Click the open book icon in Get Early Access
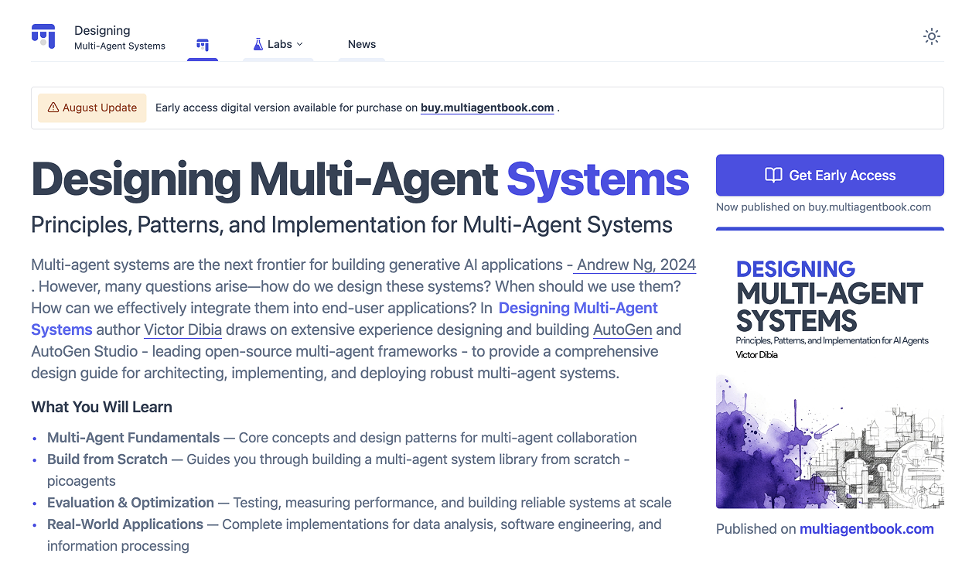979x577 pixels. 773,175
